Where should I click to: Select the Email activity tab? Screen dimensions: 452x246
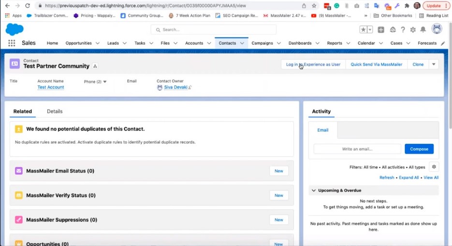click(x=323, y=130)
